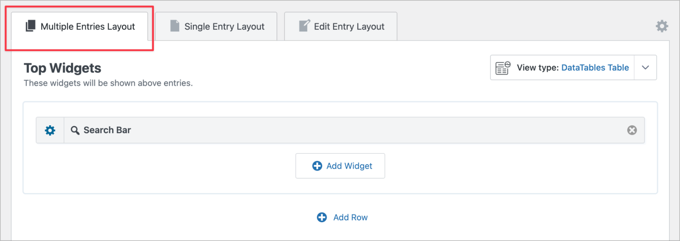This screenshot has width=680, height=241.
Task: Click the page icon on Single Entry tab
Action: point(175,26)
